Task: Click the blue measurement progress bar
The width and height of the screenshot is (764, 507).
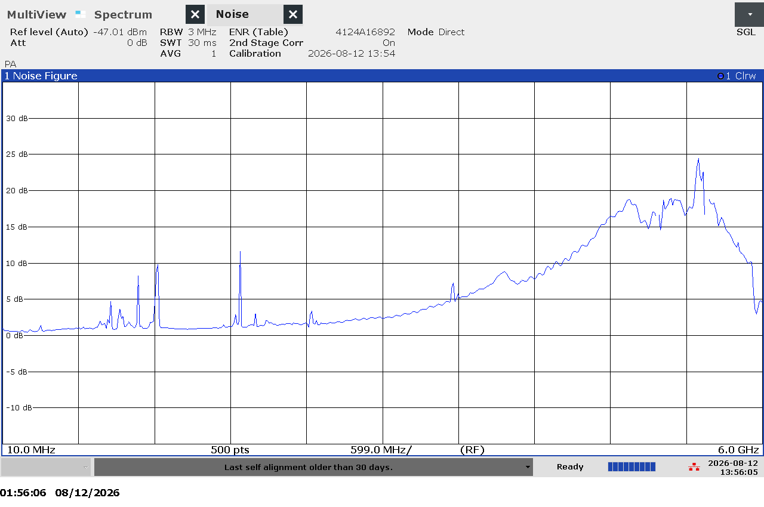Action: point(631,467)
